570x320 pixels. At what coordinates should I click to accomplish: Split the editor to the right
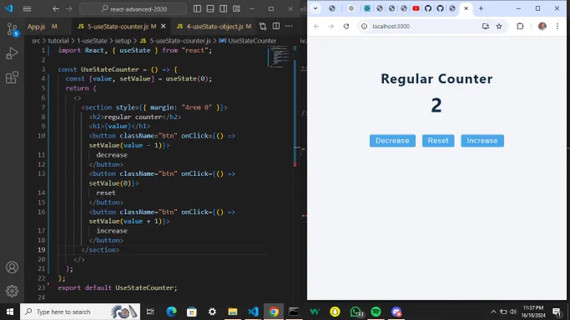tap(277, 26)
